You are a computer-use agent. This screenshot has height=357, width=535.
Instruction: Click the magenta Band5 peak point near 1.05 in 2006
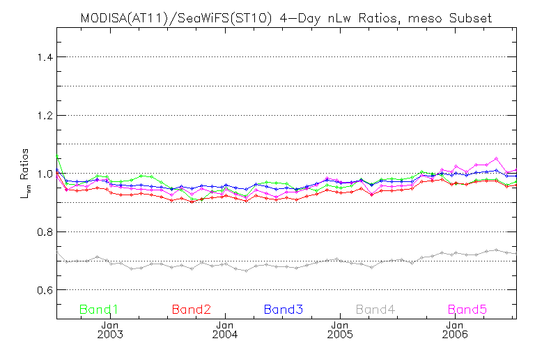coord(496,158)
